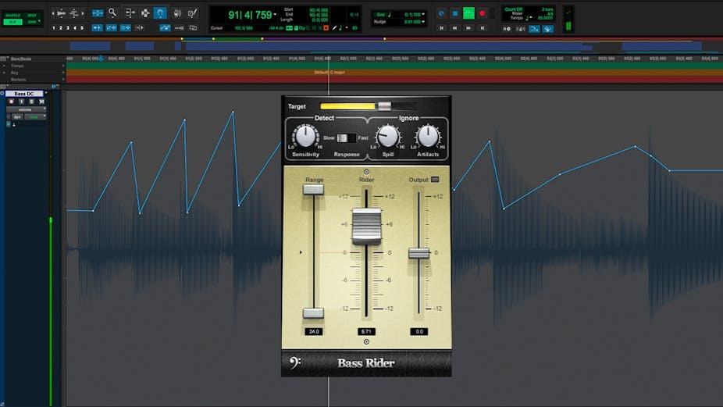The image size is (723, 407).
Task: Select the Zoomer magnifier tool
Action: 112,12
